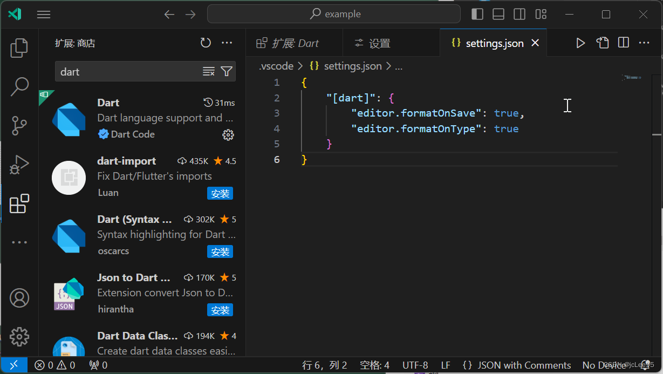Toggle the bottom panel visibility
Image resolution: width=663 pixels, height=374 pixels.
(x=498, y=14)
